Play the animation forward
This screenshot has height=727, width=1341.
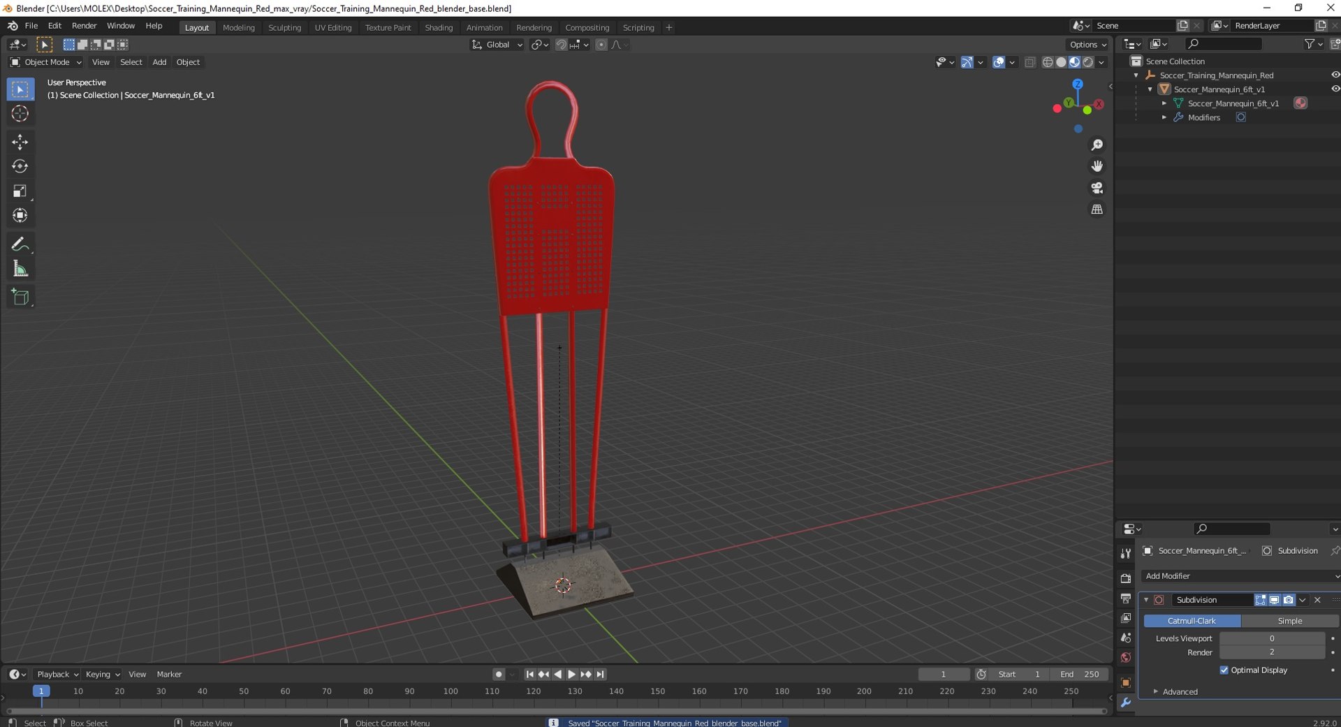coord(571,675)
